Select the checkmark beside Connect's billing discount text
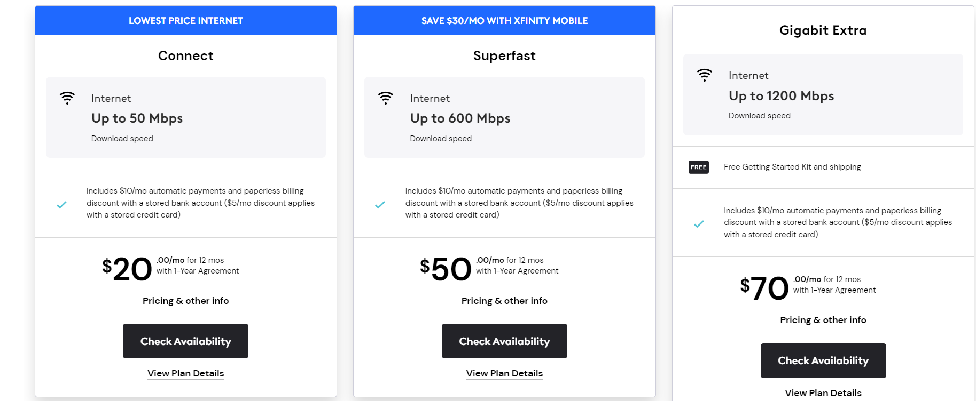Image resolution: width=976 pixels, height=401 pixels. [x=62, y=204]
